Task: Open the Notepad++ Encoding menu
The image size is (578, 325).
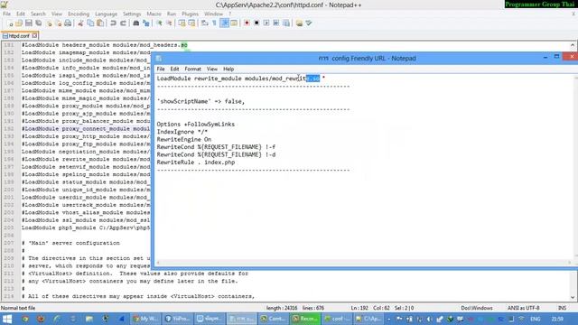Action: 79,14
